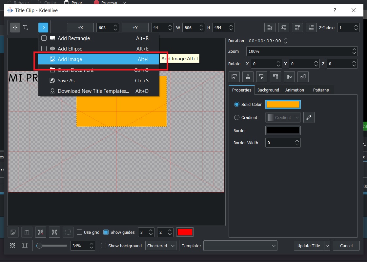Align item to the left edge

pos(234,77)
